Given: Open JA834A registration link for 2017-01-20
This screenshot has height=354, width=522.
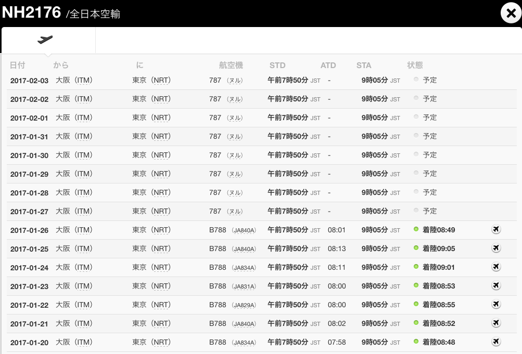Looking at the screenshot, I should (244, 343).
